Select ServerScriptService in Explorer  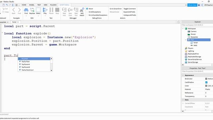[194, 59]
